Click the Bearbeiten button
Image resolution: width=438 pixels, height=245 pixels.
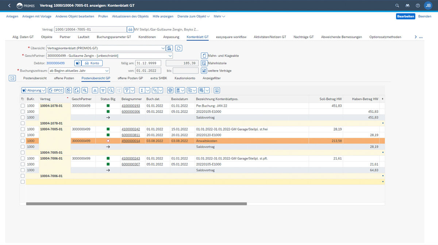(x=405, y=16)
